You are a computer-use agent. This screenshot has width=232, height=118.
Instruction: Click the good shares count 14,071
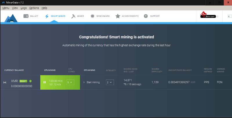point(128,80)
